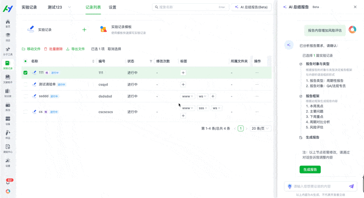364x198 pixels.
Task: Select the 实验记录 sidebar icon
Action: click(x=8, y=65)
